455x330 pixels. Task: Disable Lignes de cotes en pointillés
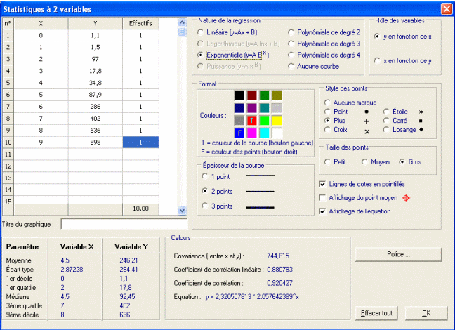tap(322, 184)
